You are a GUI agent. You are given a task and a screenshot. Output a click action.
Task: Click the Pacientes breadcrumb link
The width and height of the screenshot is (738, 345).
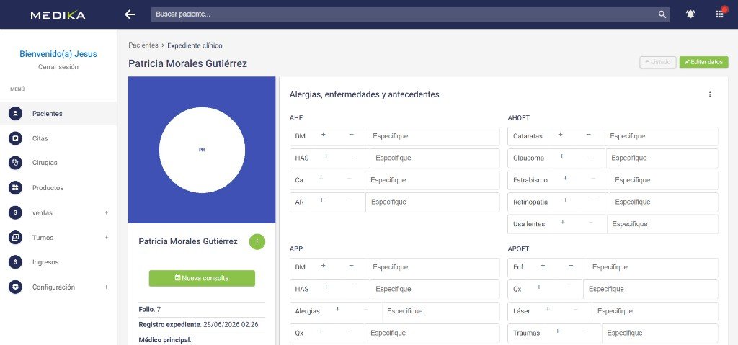143,45
